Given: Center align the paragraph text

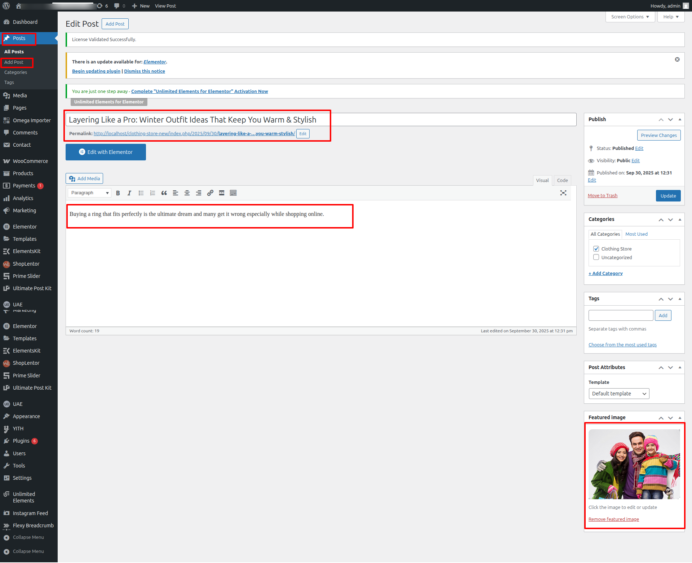Looking at the screenshot, I should [x=187, y=193].
